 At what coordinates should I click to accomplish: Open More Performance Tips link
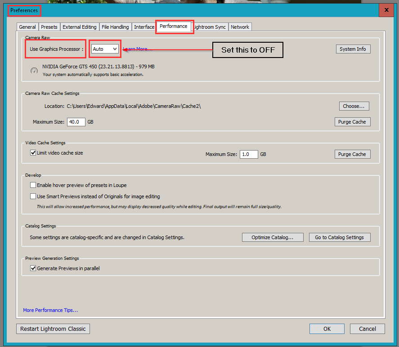[x=50, y=310]
